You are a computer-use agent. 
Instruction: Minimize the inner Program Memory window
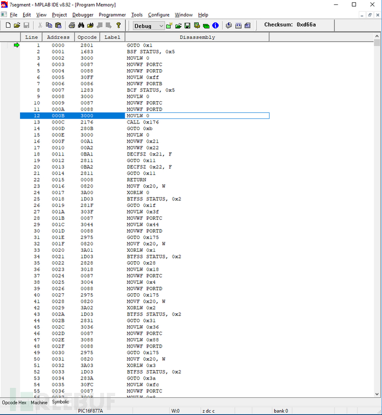[362, 15]
